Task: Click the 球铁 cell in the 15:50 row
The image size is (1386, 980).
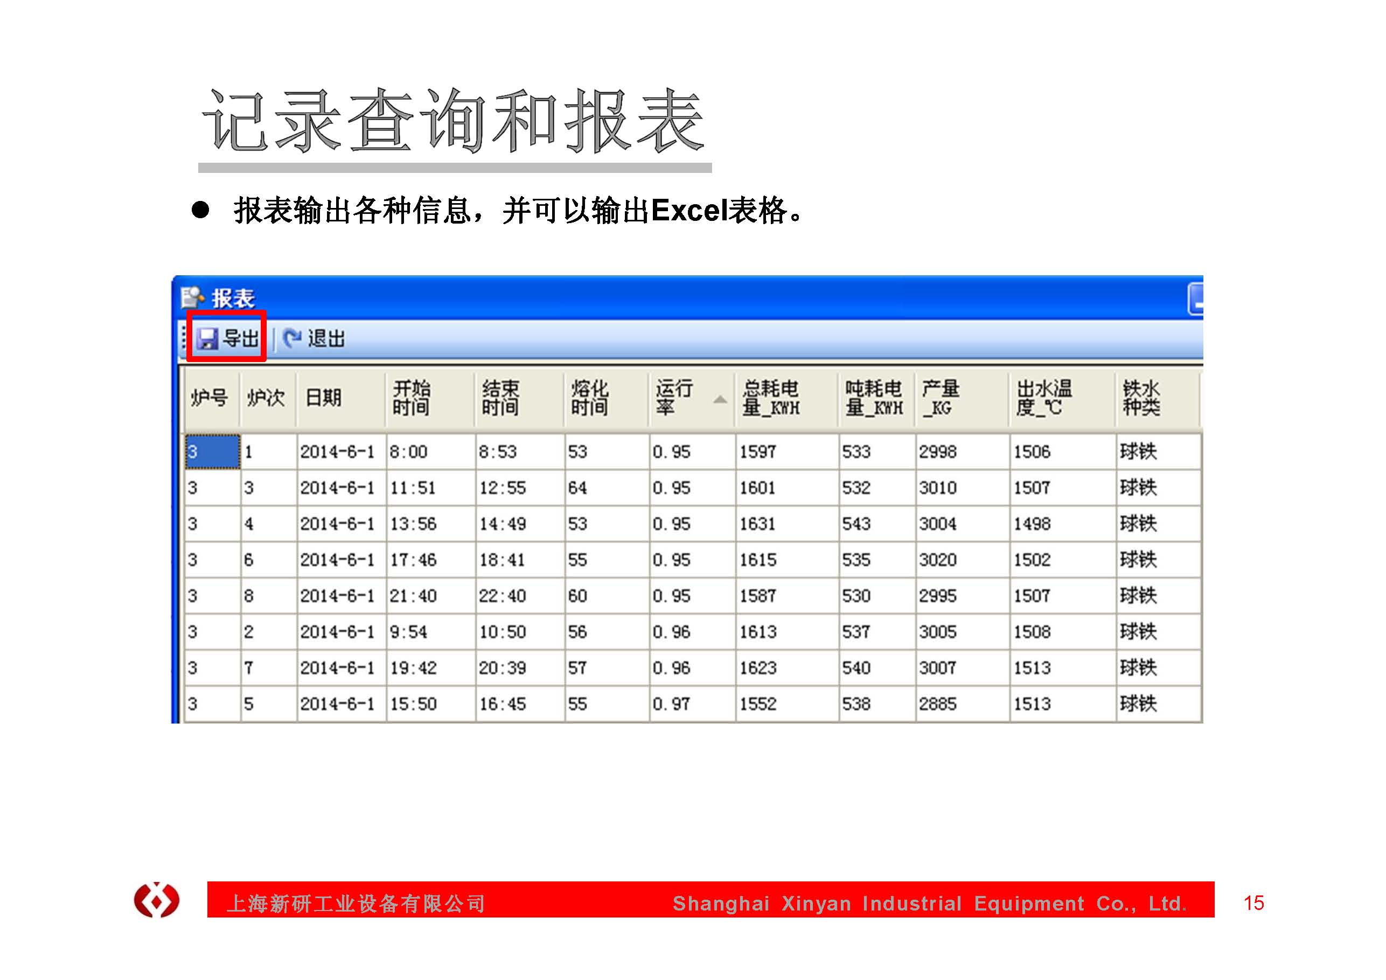Action: tap(1159, 704)
